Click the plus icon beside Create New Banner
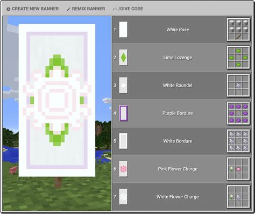This screenshot has width=255, height=214. tap(8, 9)
